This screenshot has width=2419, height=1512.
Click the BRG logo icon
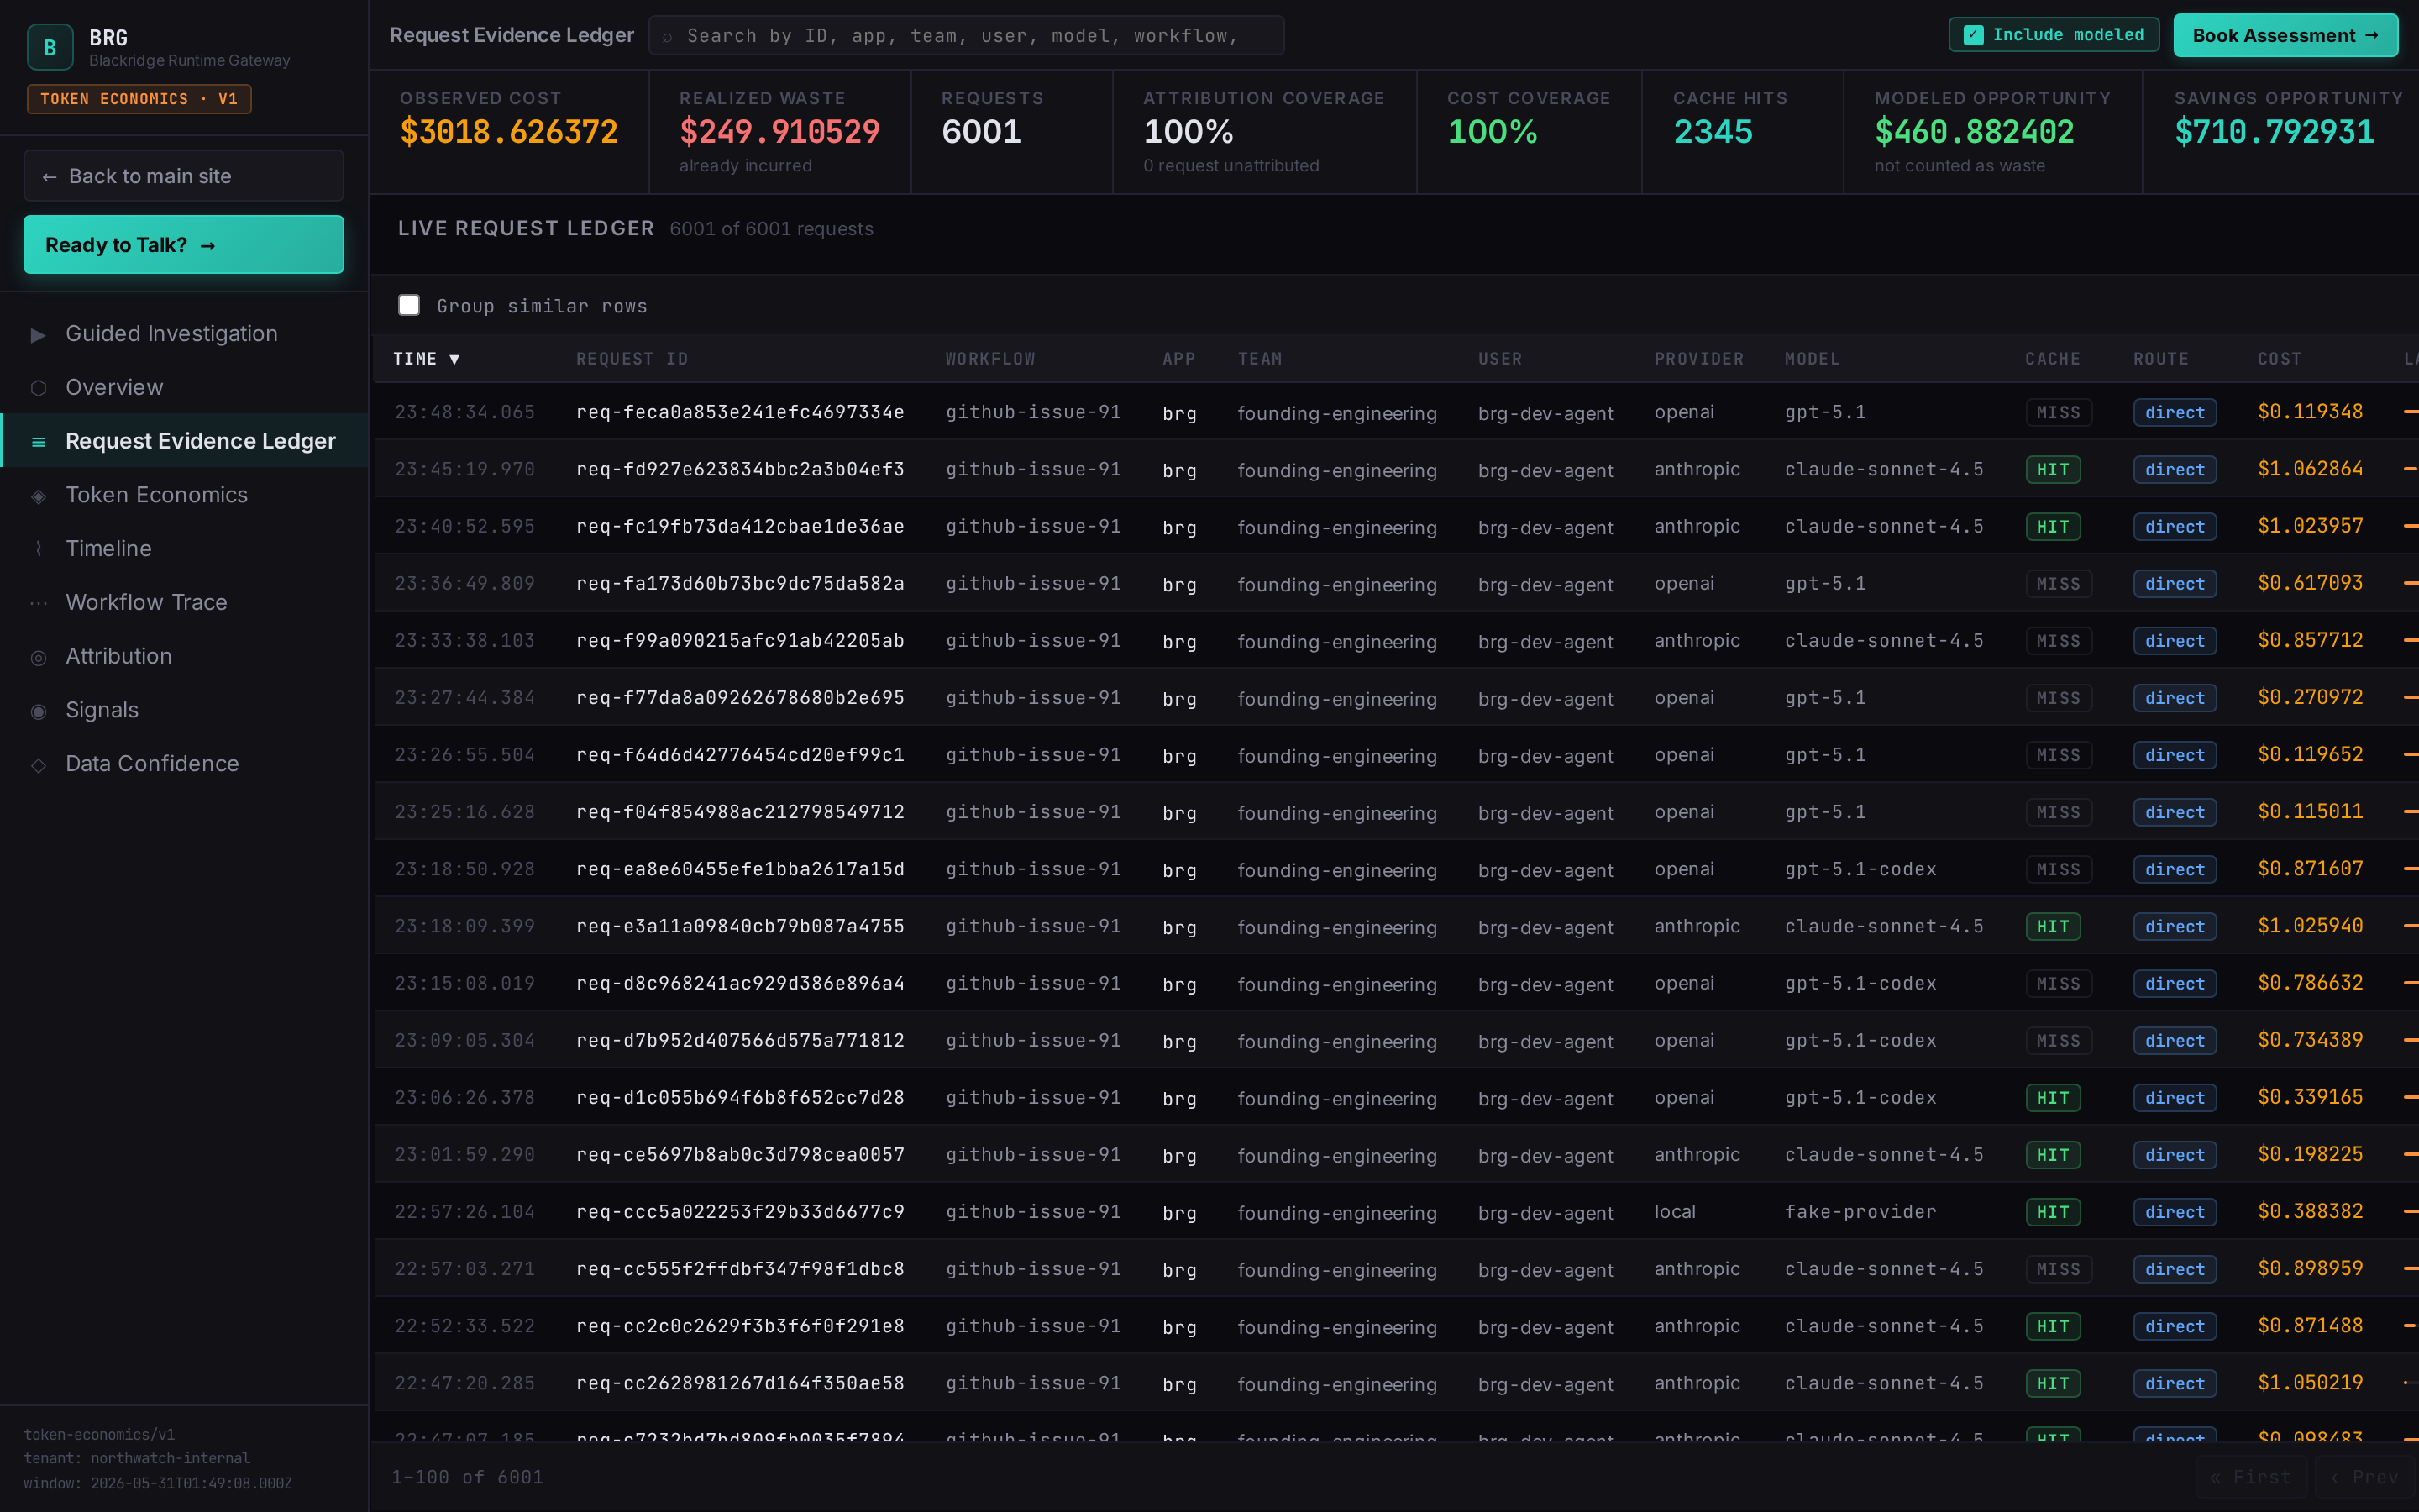pos(50,47)
